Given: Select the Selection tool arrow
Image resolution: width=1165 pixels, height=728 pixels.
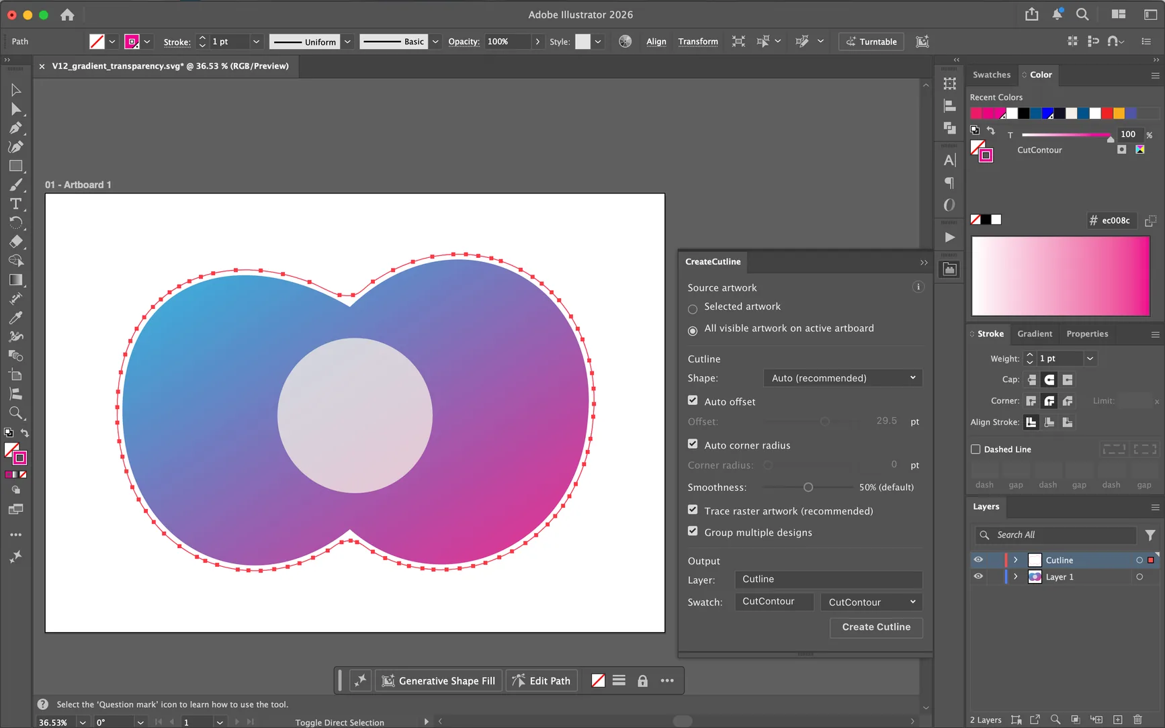Looking at the screenshot, I should coord(15,90).
